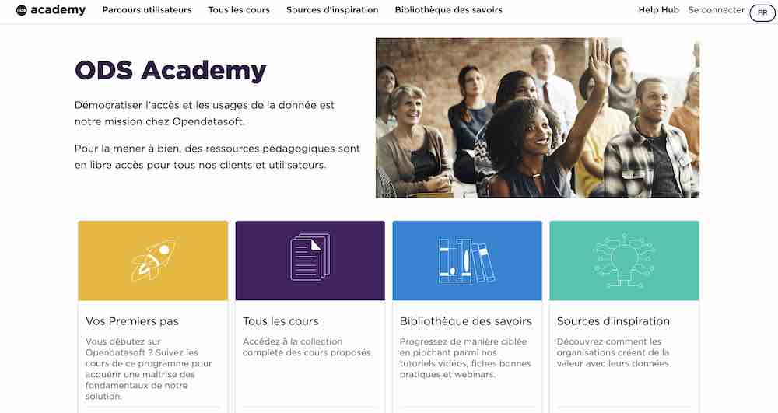Click the Bibliothèque des savoirs description text
This screenshot has width=778, height=413.
463,358
